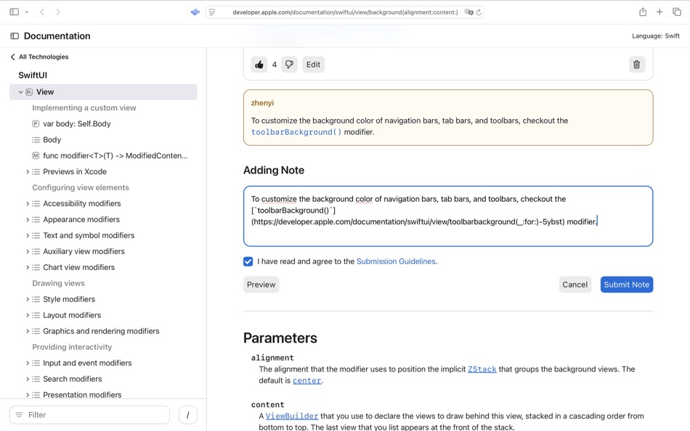The width and height of the screenshot is (690, 431).
Task: Expand Accessibility modifiers
Action: tap(28, 204)
